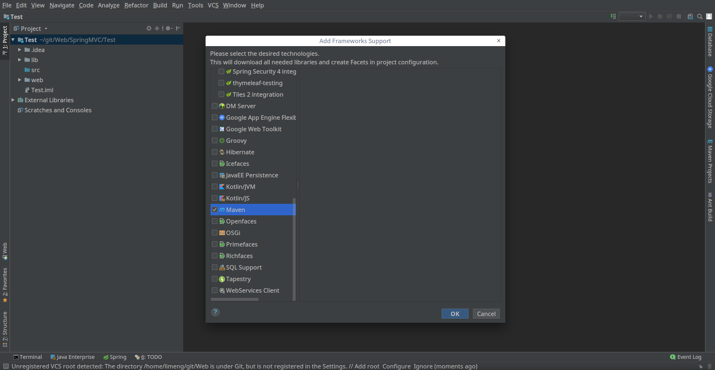Click Scroll from Source target icon
The image size is (715, 370).
coord(149,28)
